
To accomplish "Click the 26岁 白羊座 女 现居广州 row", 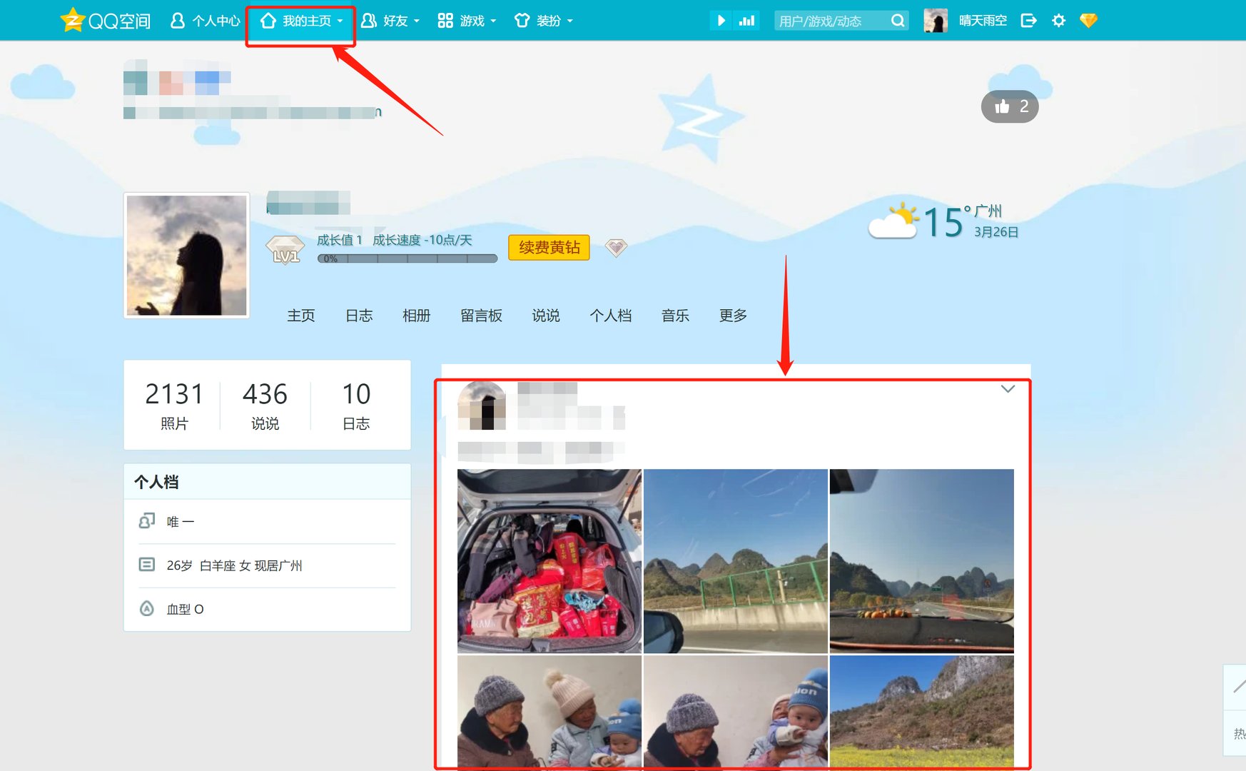I will [267, 565].
